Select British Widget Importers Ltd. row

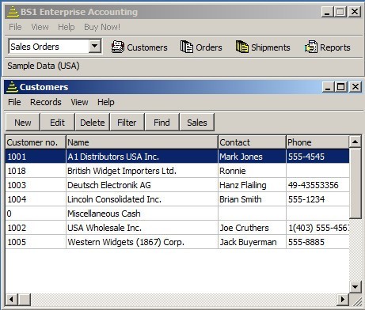pos(177,171)
